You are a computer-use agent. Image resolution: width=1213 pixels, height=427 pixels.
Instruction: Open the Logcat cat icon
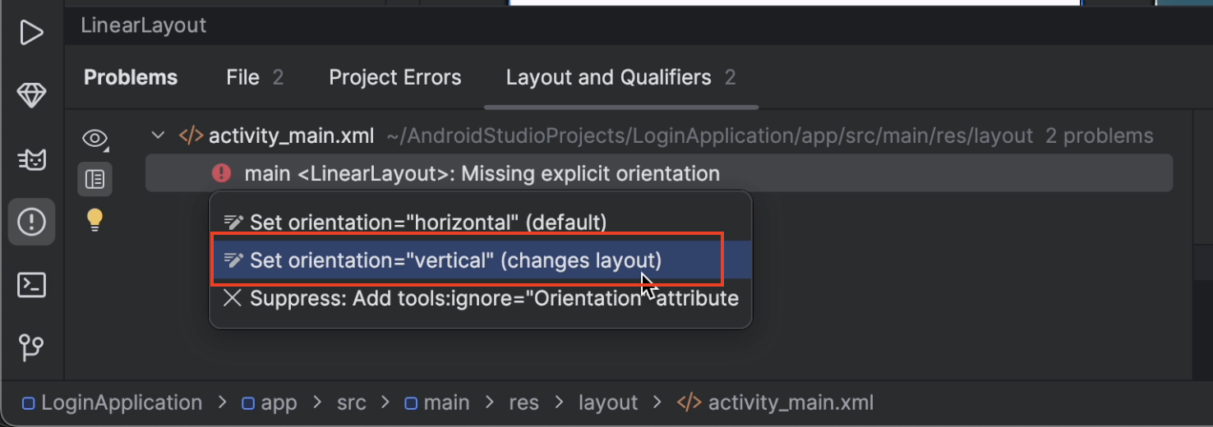tap(31, 159)
